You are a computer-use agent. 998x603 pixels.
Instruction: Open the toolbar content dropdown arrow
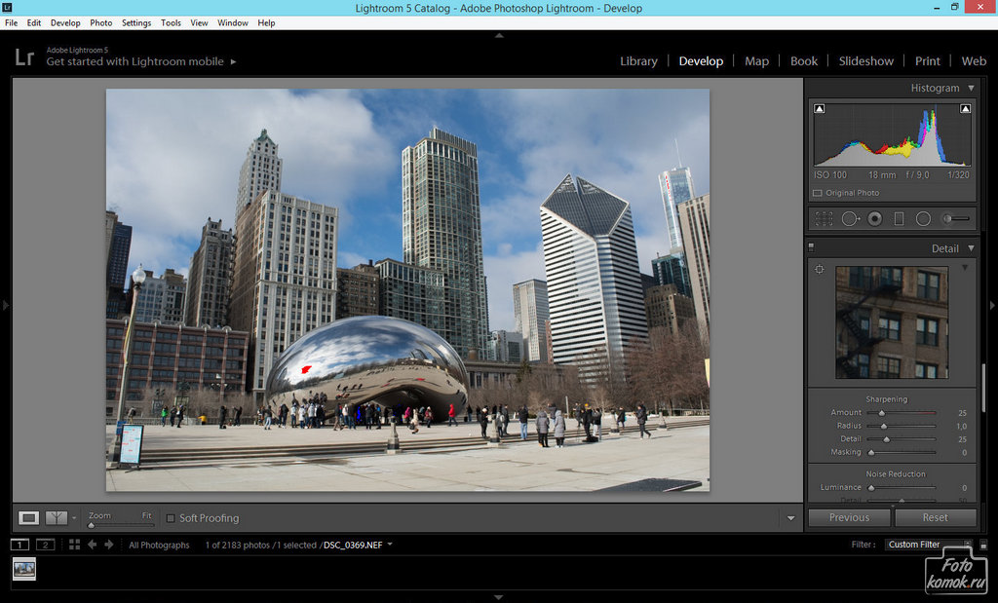(x=790, y=518)
